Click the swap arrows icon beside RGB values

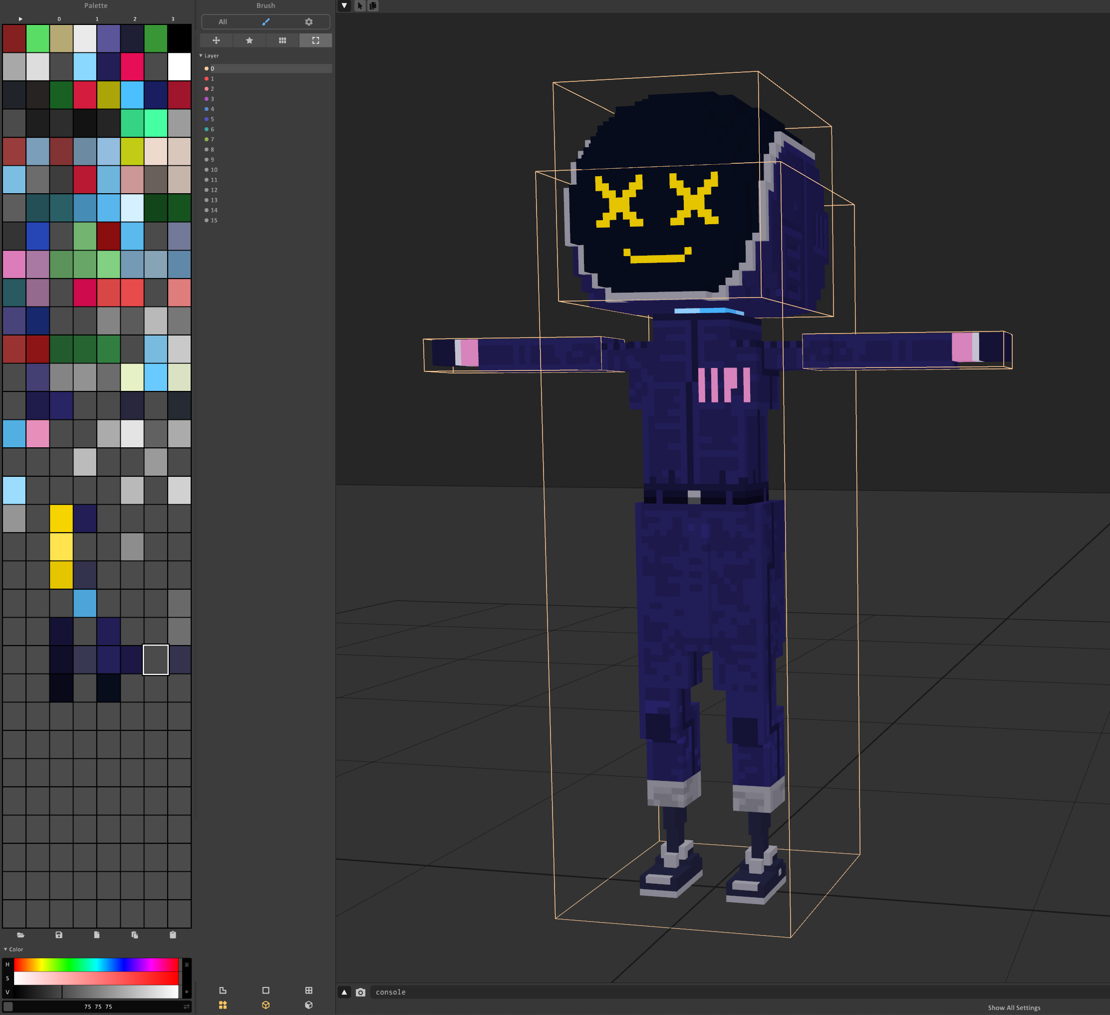(187, 1007)
